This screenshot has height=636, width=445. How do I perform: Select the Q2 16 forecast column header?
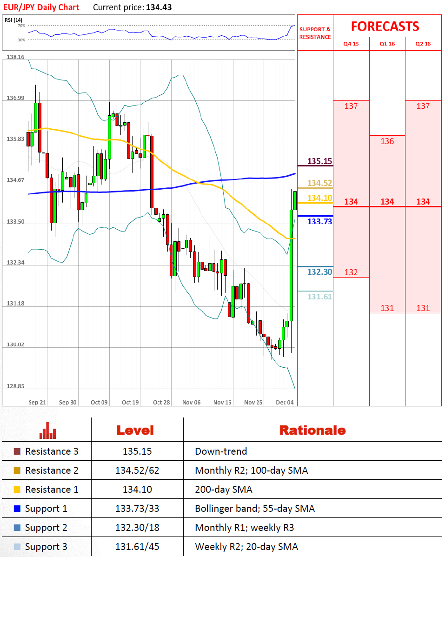[423, 44]
